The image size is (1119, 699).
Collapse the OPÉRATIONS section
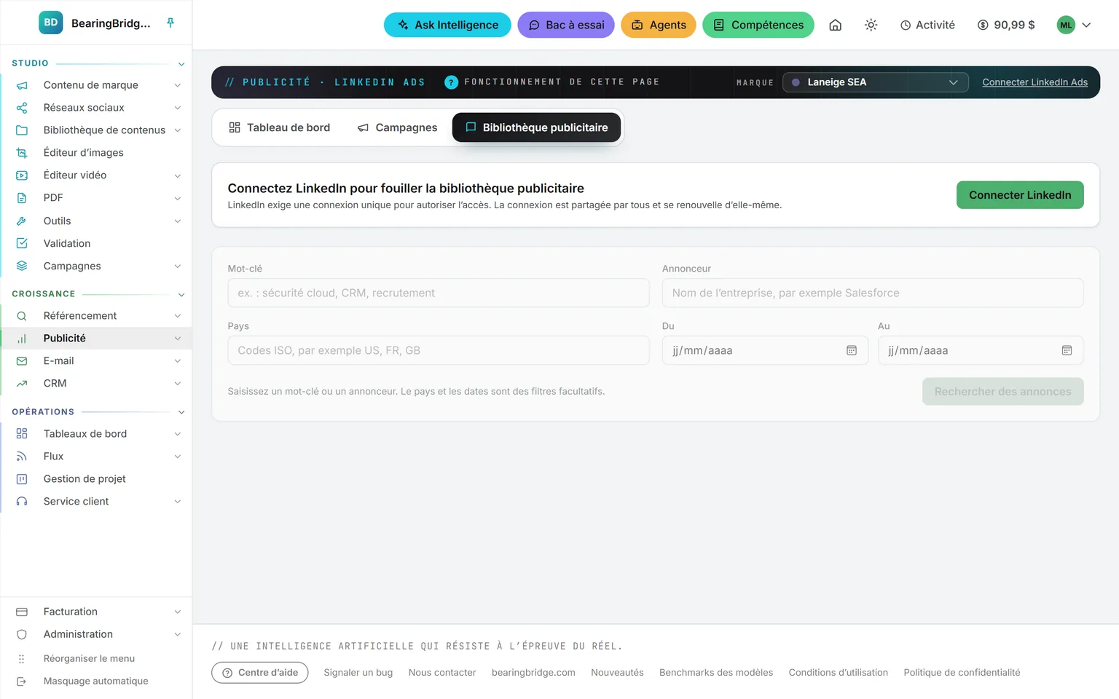(181, 412)
